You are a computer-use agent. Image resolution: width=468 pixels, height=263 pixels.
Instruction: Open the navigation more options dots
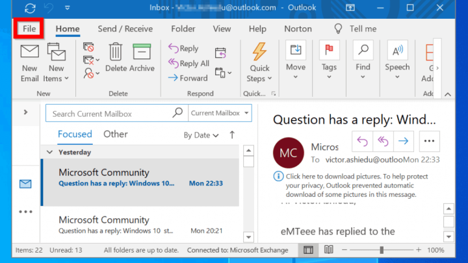pyautogui.click(x=25, y=212)
